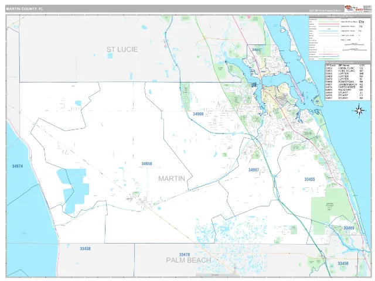This screenshot has height=281, width=375.
Task: Click ZIP code label 33458
Action: tap(343, 263)
